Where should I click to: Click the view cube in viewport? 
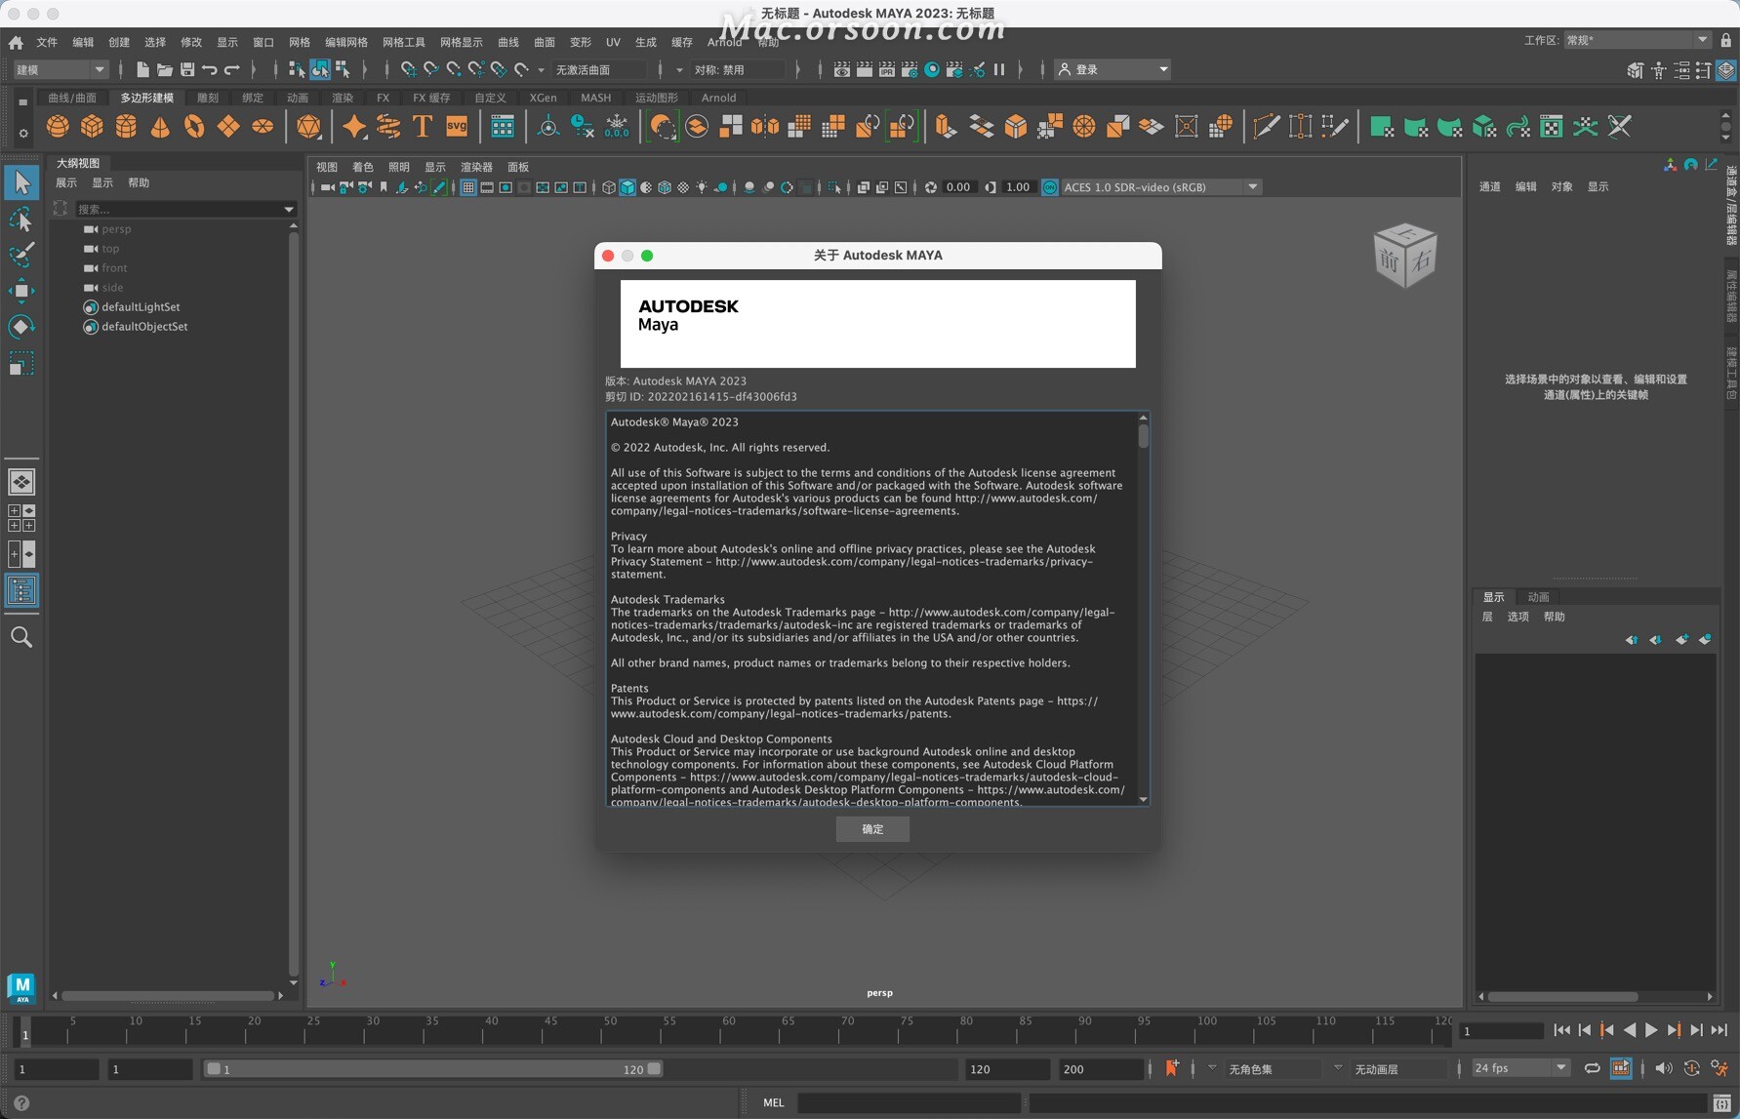[1405, 256]
